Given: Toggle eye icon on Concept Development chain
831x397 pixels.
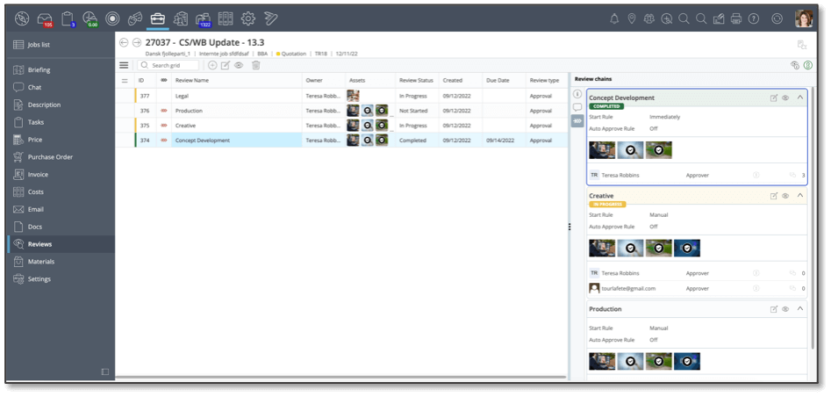Looking at the screenshot, I should point(785,98).
